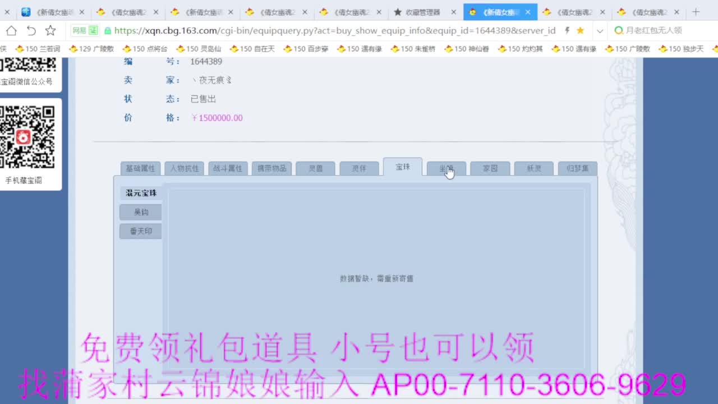Viewport: 718px width, 404px height.
Task: Choose 吴钩 in the side list
Action: coord(141,212)
